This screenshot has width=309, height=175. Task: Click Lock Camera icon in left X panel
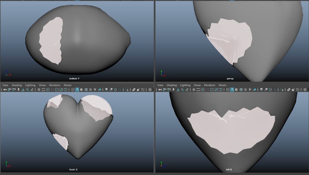(x=164, y=90)
